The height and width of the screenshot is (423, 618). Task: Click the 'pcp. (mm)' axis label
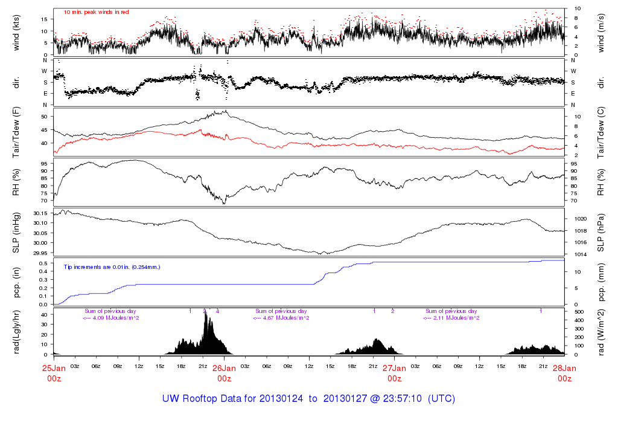(600, 283)
